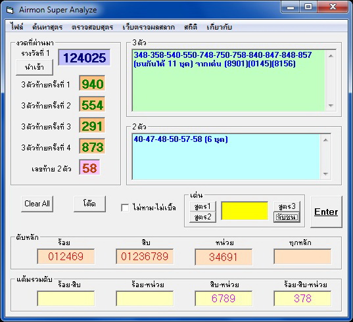Viewport: 353px width, 322px height.
Task: Click the นำเข้า import button
Action: pyautogui.click(x=34, y=67)
